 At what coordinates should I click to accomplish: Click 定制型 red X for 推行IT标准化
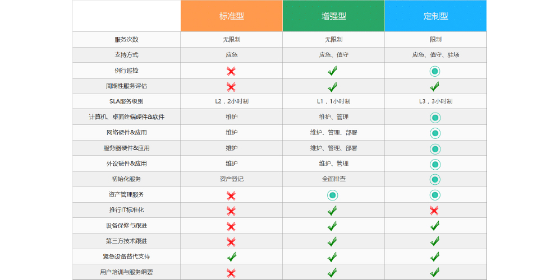click(x=434, y=211)
